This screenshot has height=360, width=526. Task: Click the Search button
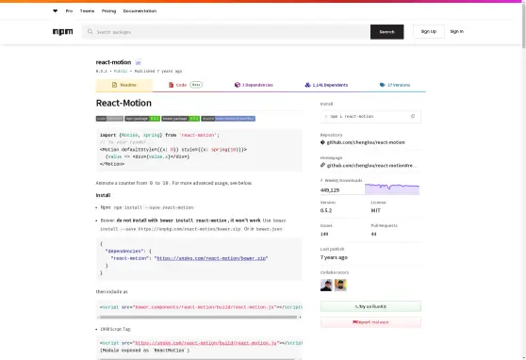[x=387, y=32]
